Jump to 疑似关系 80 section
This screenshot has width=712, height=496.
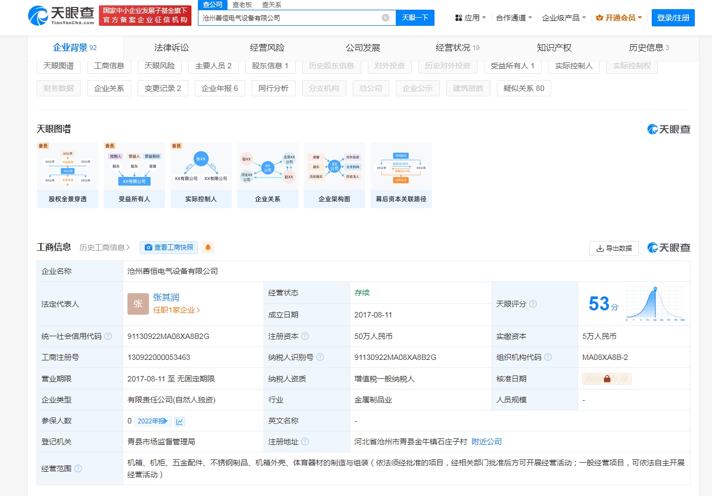click(x=524, y=88)
